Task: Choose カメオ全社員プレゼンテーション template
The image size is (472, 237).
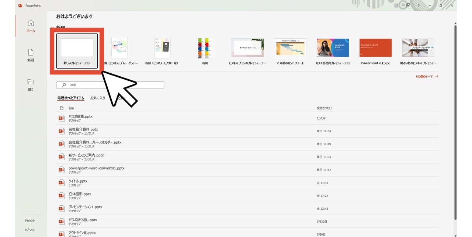Action: point(333,51)
